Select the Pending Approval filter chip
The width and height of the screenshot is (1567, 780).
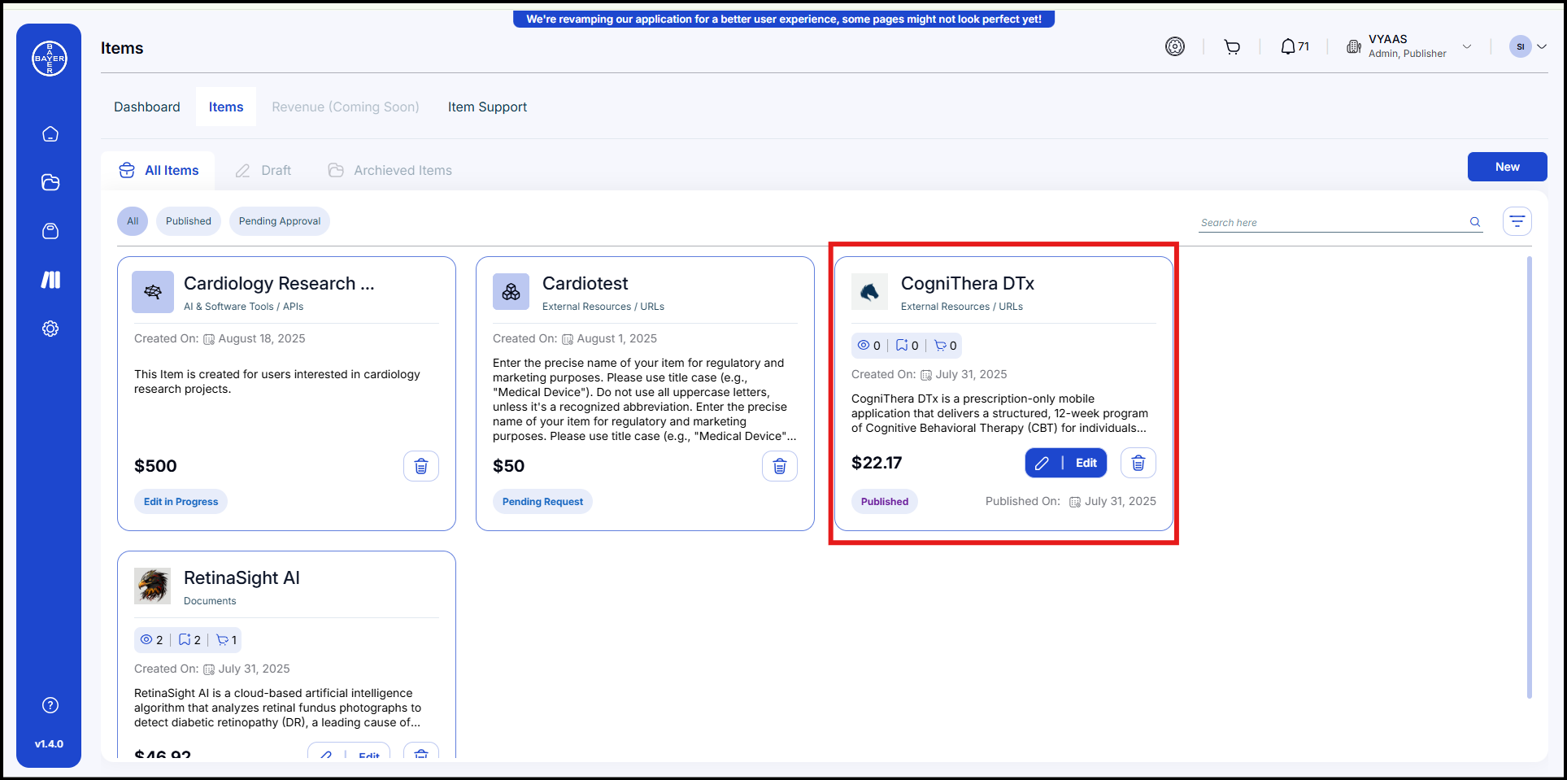tap(280, 221)
